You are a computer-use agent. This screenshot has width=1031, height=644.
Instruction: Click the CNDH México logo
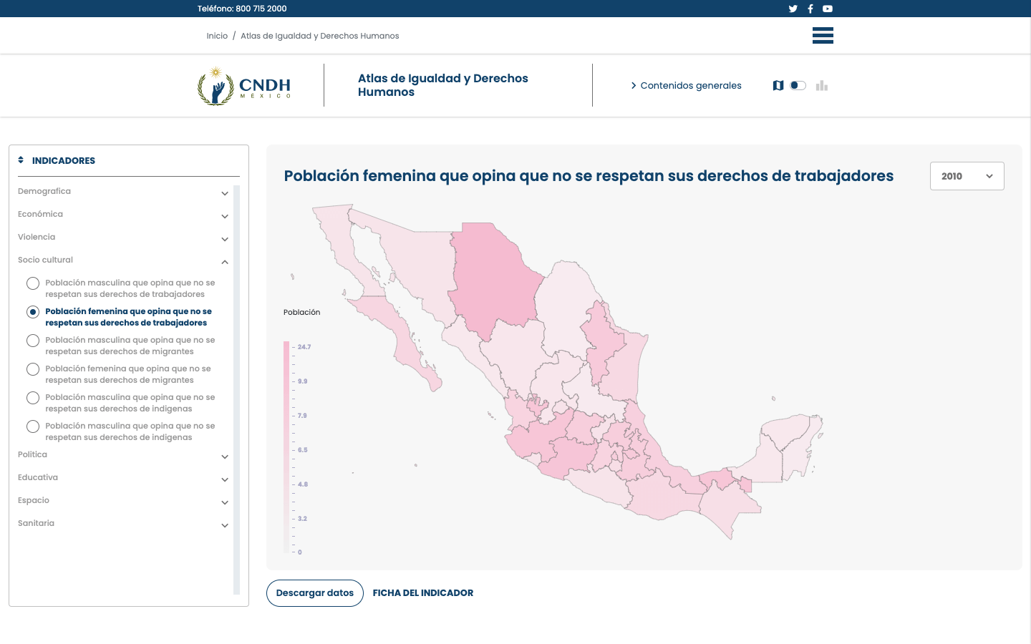244,86
